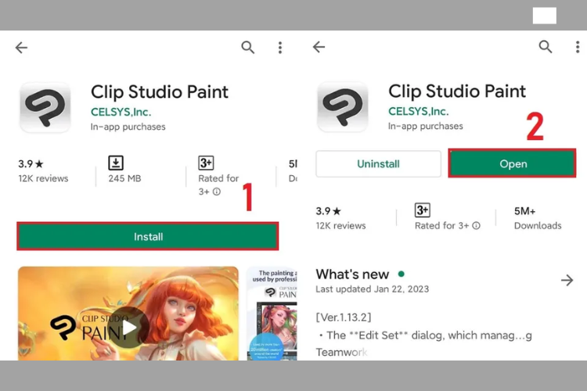
Task: Play the Clip Studio Paint promo video
Action: point(129,328)
